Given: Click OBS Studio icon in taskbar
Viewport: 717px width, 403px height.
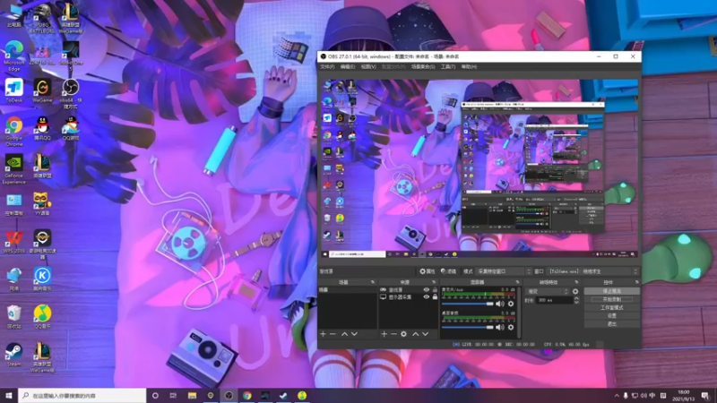Looking at the screenshot, I should (229, 396).
